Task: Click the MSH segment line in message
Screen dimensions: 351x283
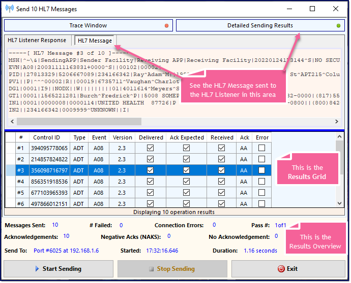Action: tap(174, 60)
